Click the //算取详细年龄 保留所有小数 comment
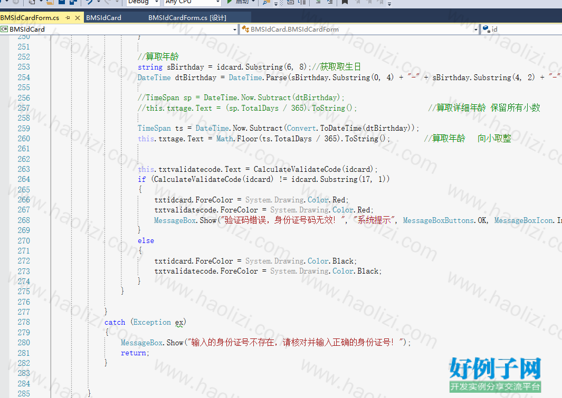The height and width of the screenshot is (398, 562). (x=484, y=108)
